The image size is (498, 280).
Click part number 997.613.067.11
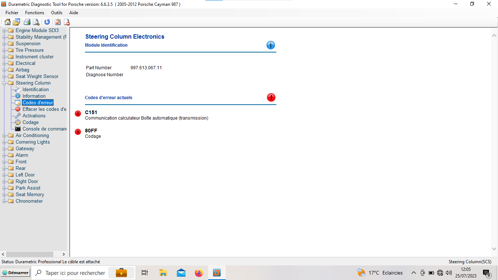pos(146,68)
